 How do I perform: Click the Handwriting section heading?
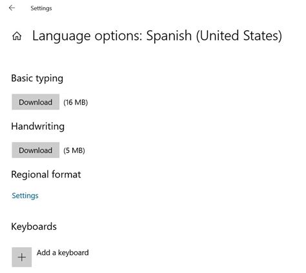click(x=37, y=126)
